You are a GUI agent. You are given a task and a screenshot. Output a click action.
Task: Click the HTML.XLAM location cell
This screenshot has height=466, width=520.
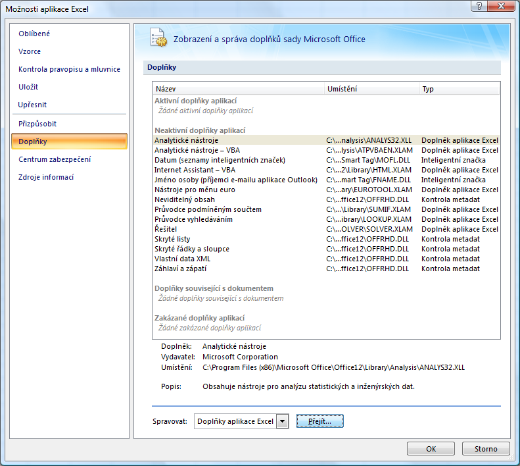pyautogui.click(x=369, y=170)
